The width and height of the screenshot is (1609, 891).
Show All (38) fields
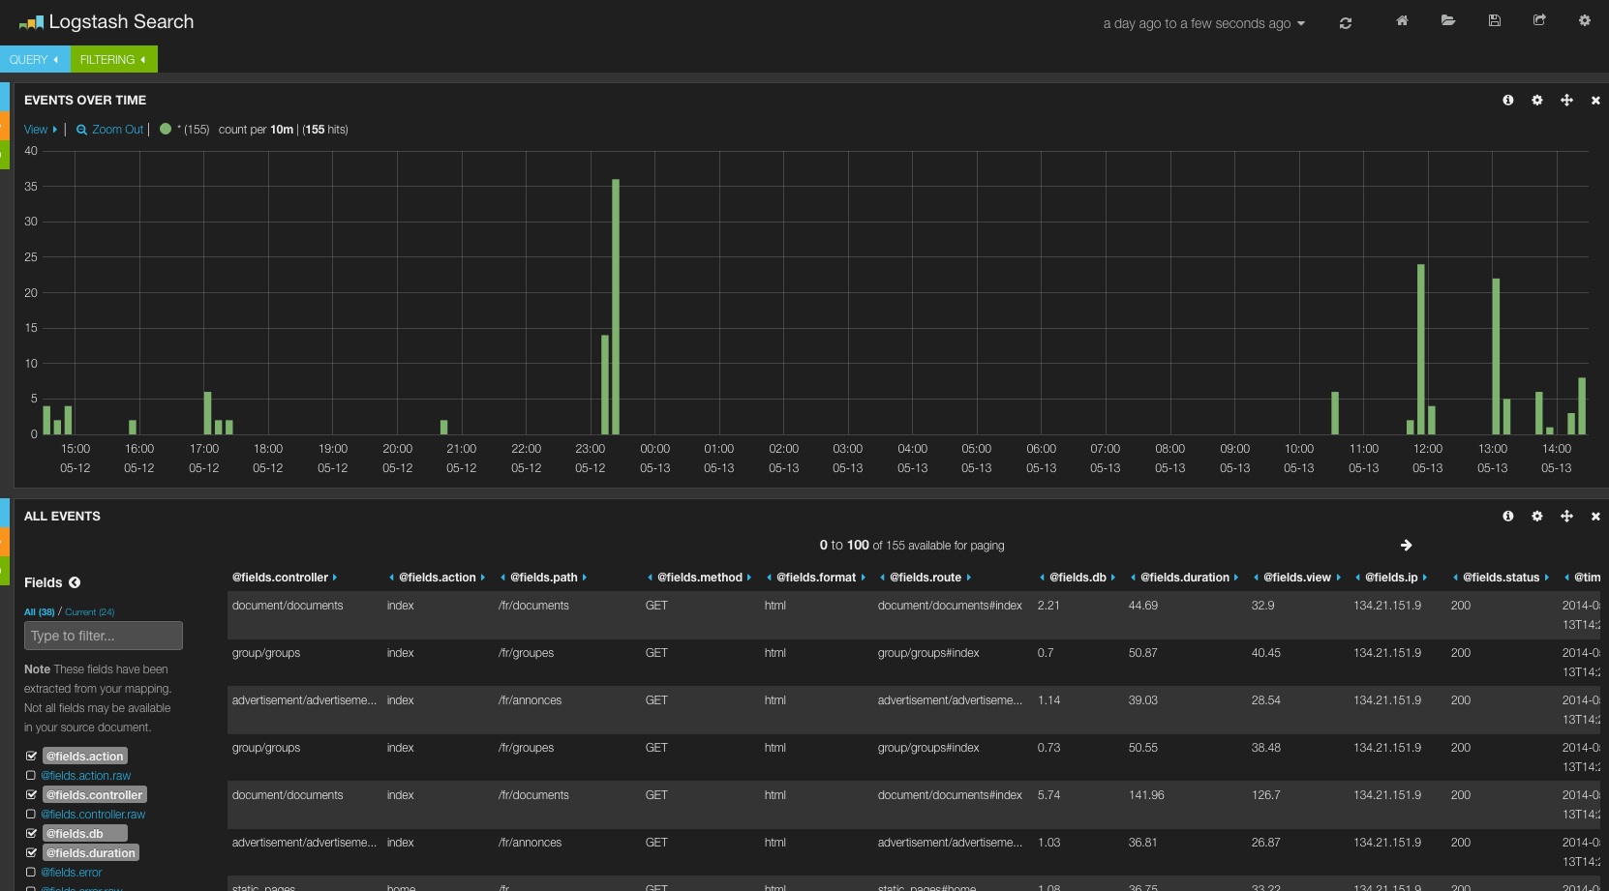point(40,612)
